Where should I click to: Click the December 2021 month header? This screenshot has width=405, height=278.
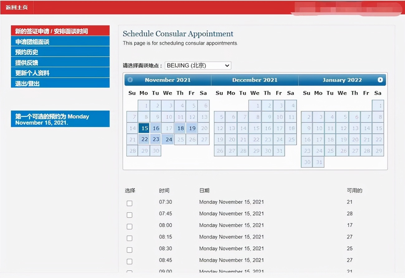coord(255,80)
